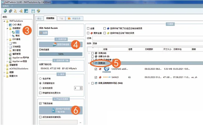Click the @ icon beside 分类(42)
This screenshot has height=125, width=203.
tap(96, 53)
